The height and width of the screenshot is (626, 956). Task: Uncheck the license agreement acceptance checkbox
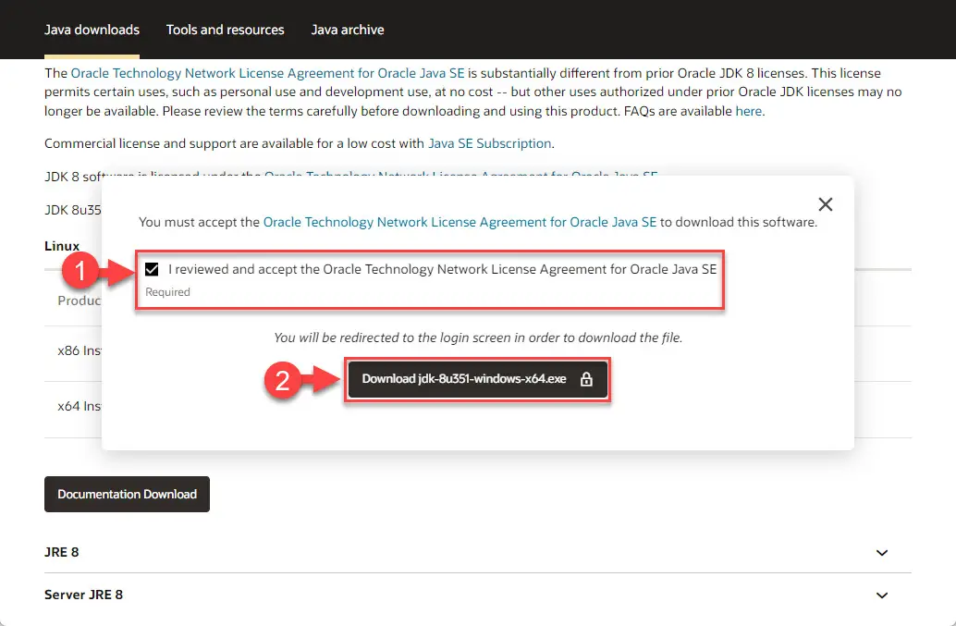(x=152, y=270)
